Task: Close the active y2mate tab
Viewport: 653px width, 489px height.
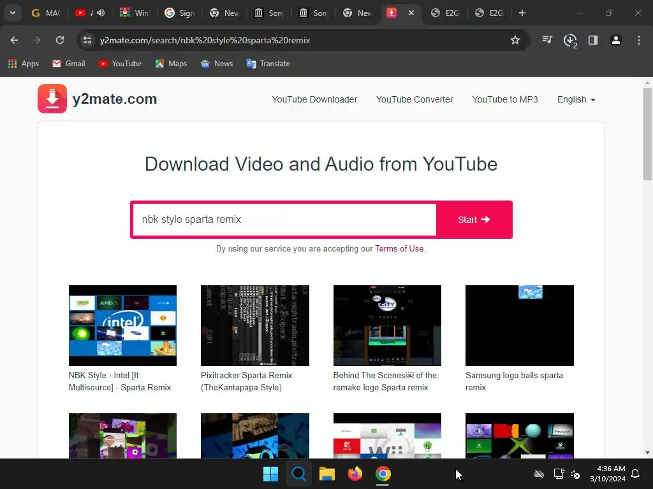Action: click(x=411, y=13)
